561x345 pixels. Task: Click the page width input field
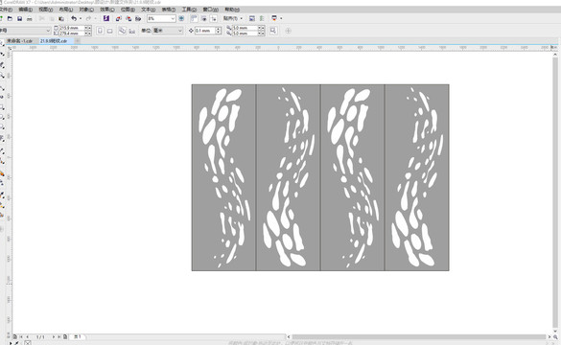[72, 28]
